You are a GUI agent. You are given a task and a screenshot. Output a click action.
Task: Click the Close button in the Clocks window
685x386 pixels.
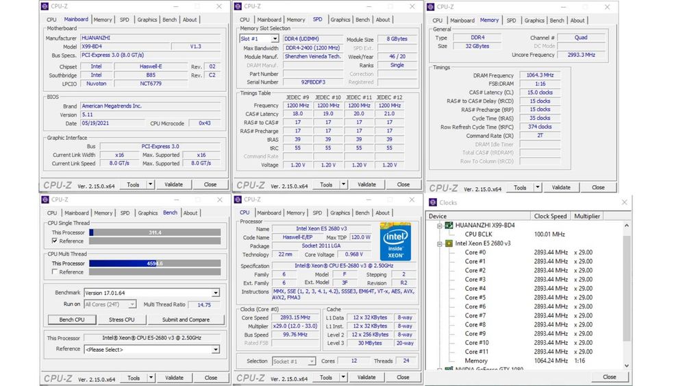click(x=610, y=377)
